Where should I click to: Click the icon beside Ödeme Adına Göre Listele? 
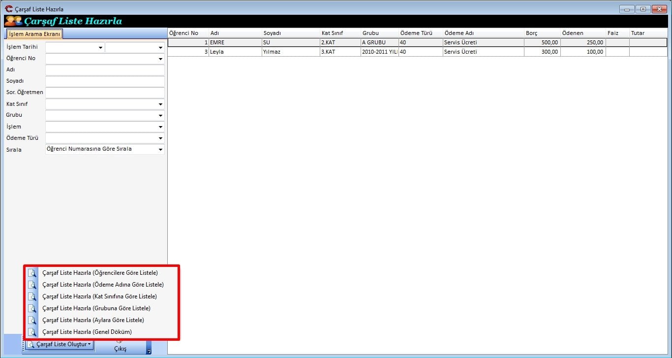pos(32,285)
